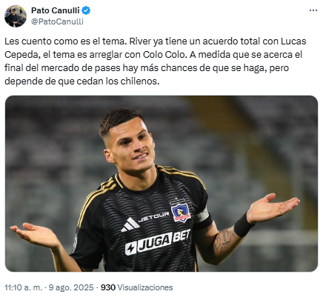Click the forearm tattoo in the photo
Screen dimensions: 326x297
tap(224, 241)
